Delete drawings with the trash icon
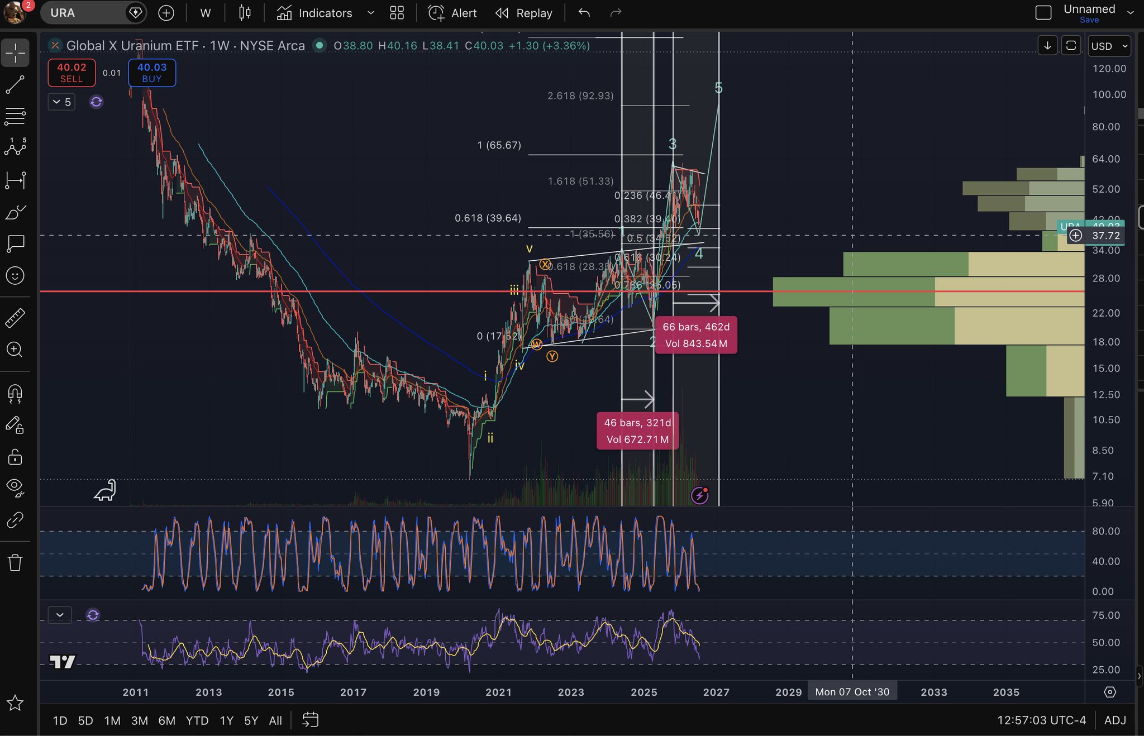This screenshot has height=736, width=1144. click(x=15, y=562)
